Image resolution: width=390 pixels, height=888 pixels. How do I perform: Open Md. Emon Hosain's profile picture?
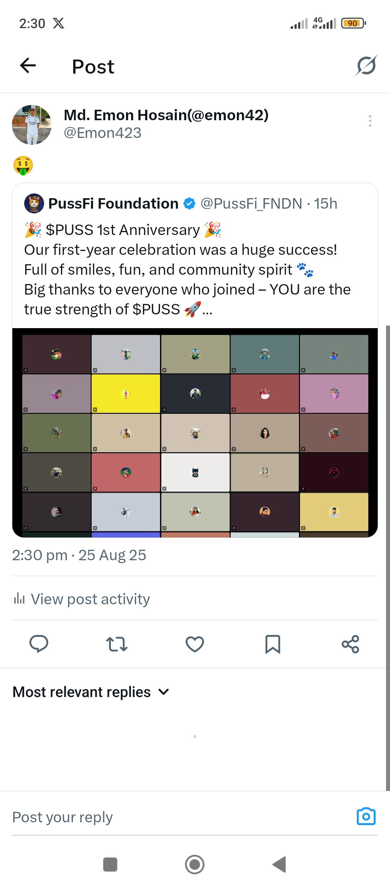tap(32, 125)
